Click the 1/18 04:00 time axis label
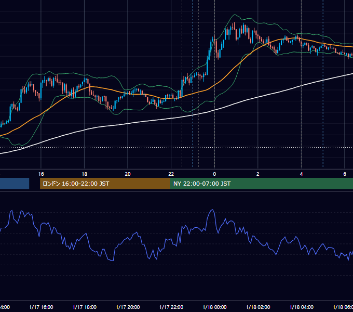This screenshot has height=312, width=353. (301, 307)
